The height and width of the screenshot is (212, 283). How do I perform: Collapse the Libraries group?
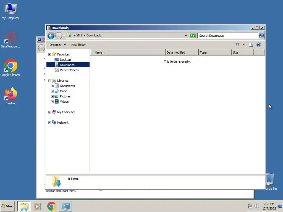coord(50,81)
